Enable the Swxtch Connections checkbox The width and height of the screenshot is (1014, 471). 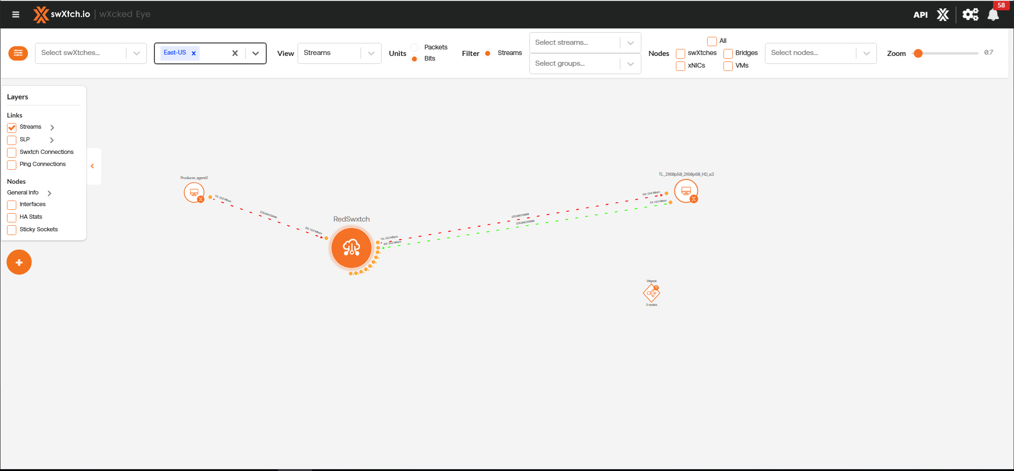point(12,152)
